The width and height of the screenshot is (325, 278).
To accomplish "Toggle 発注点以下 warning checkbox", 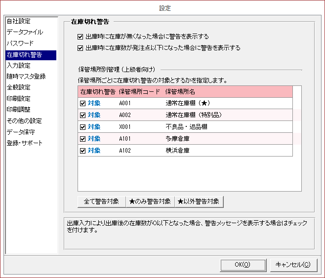I will coord(80,48).
